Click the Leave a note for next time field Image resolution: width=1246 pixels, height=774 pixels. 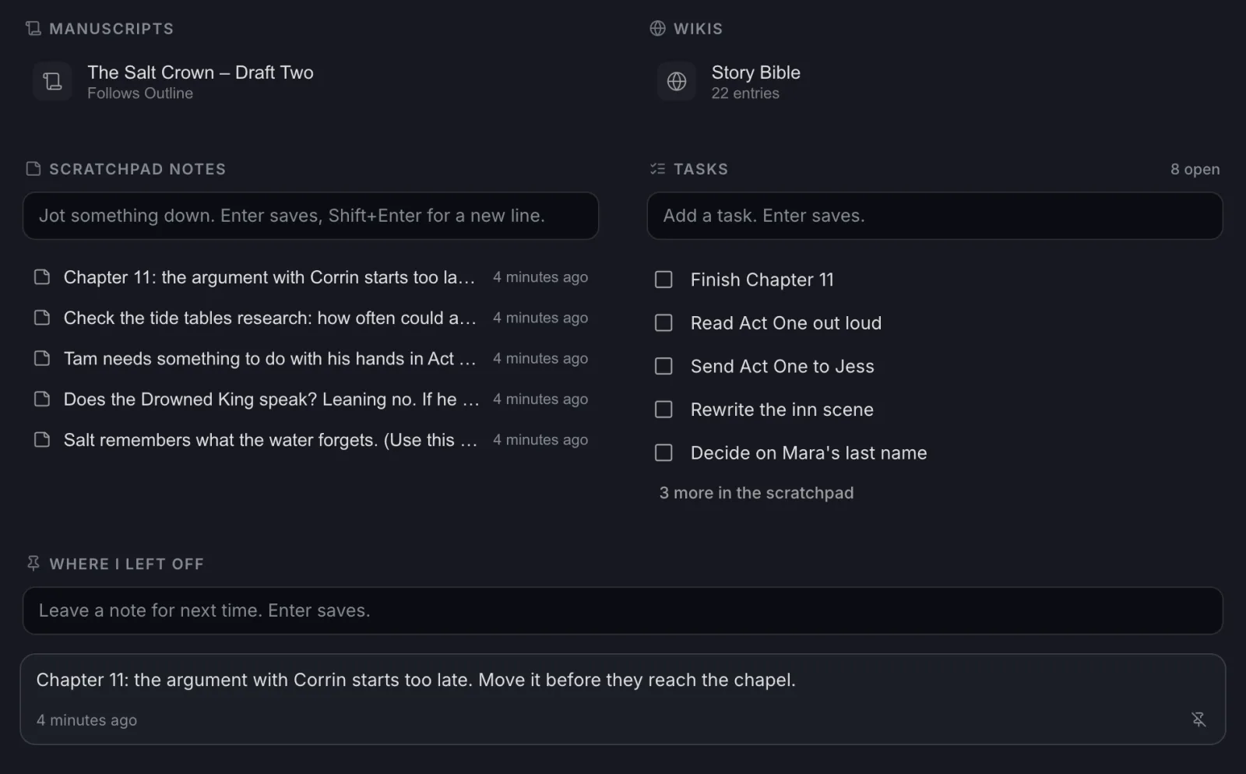coord(623,610)
